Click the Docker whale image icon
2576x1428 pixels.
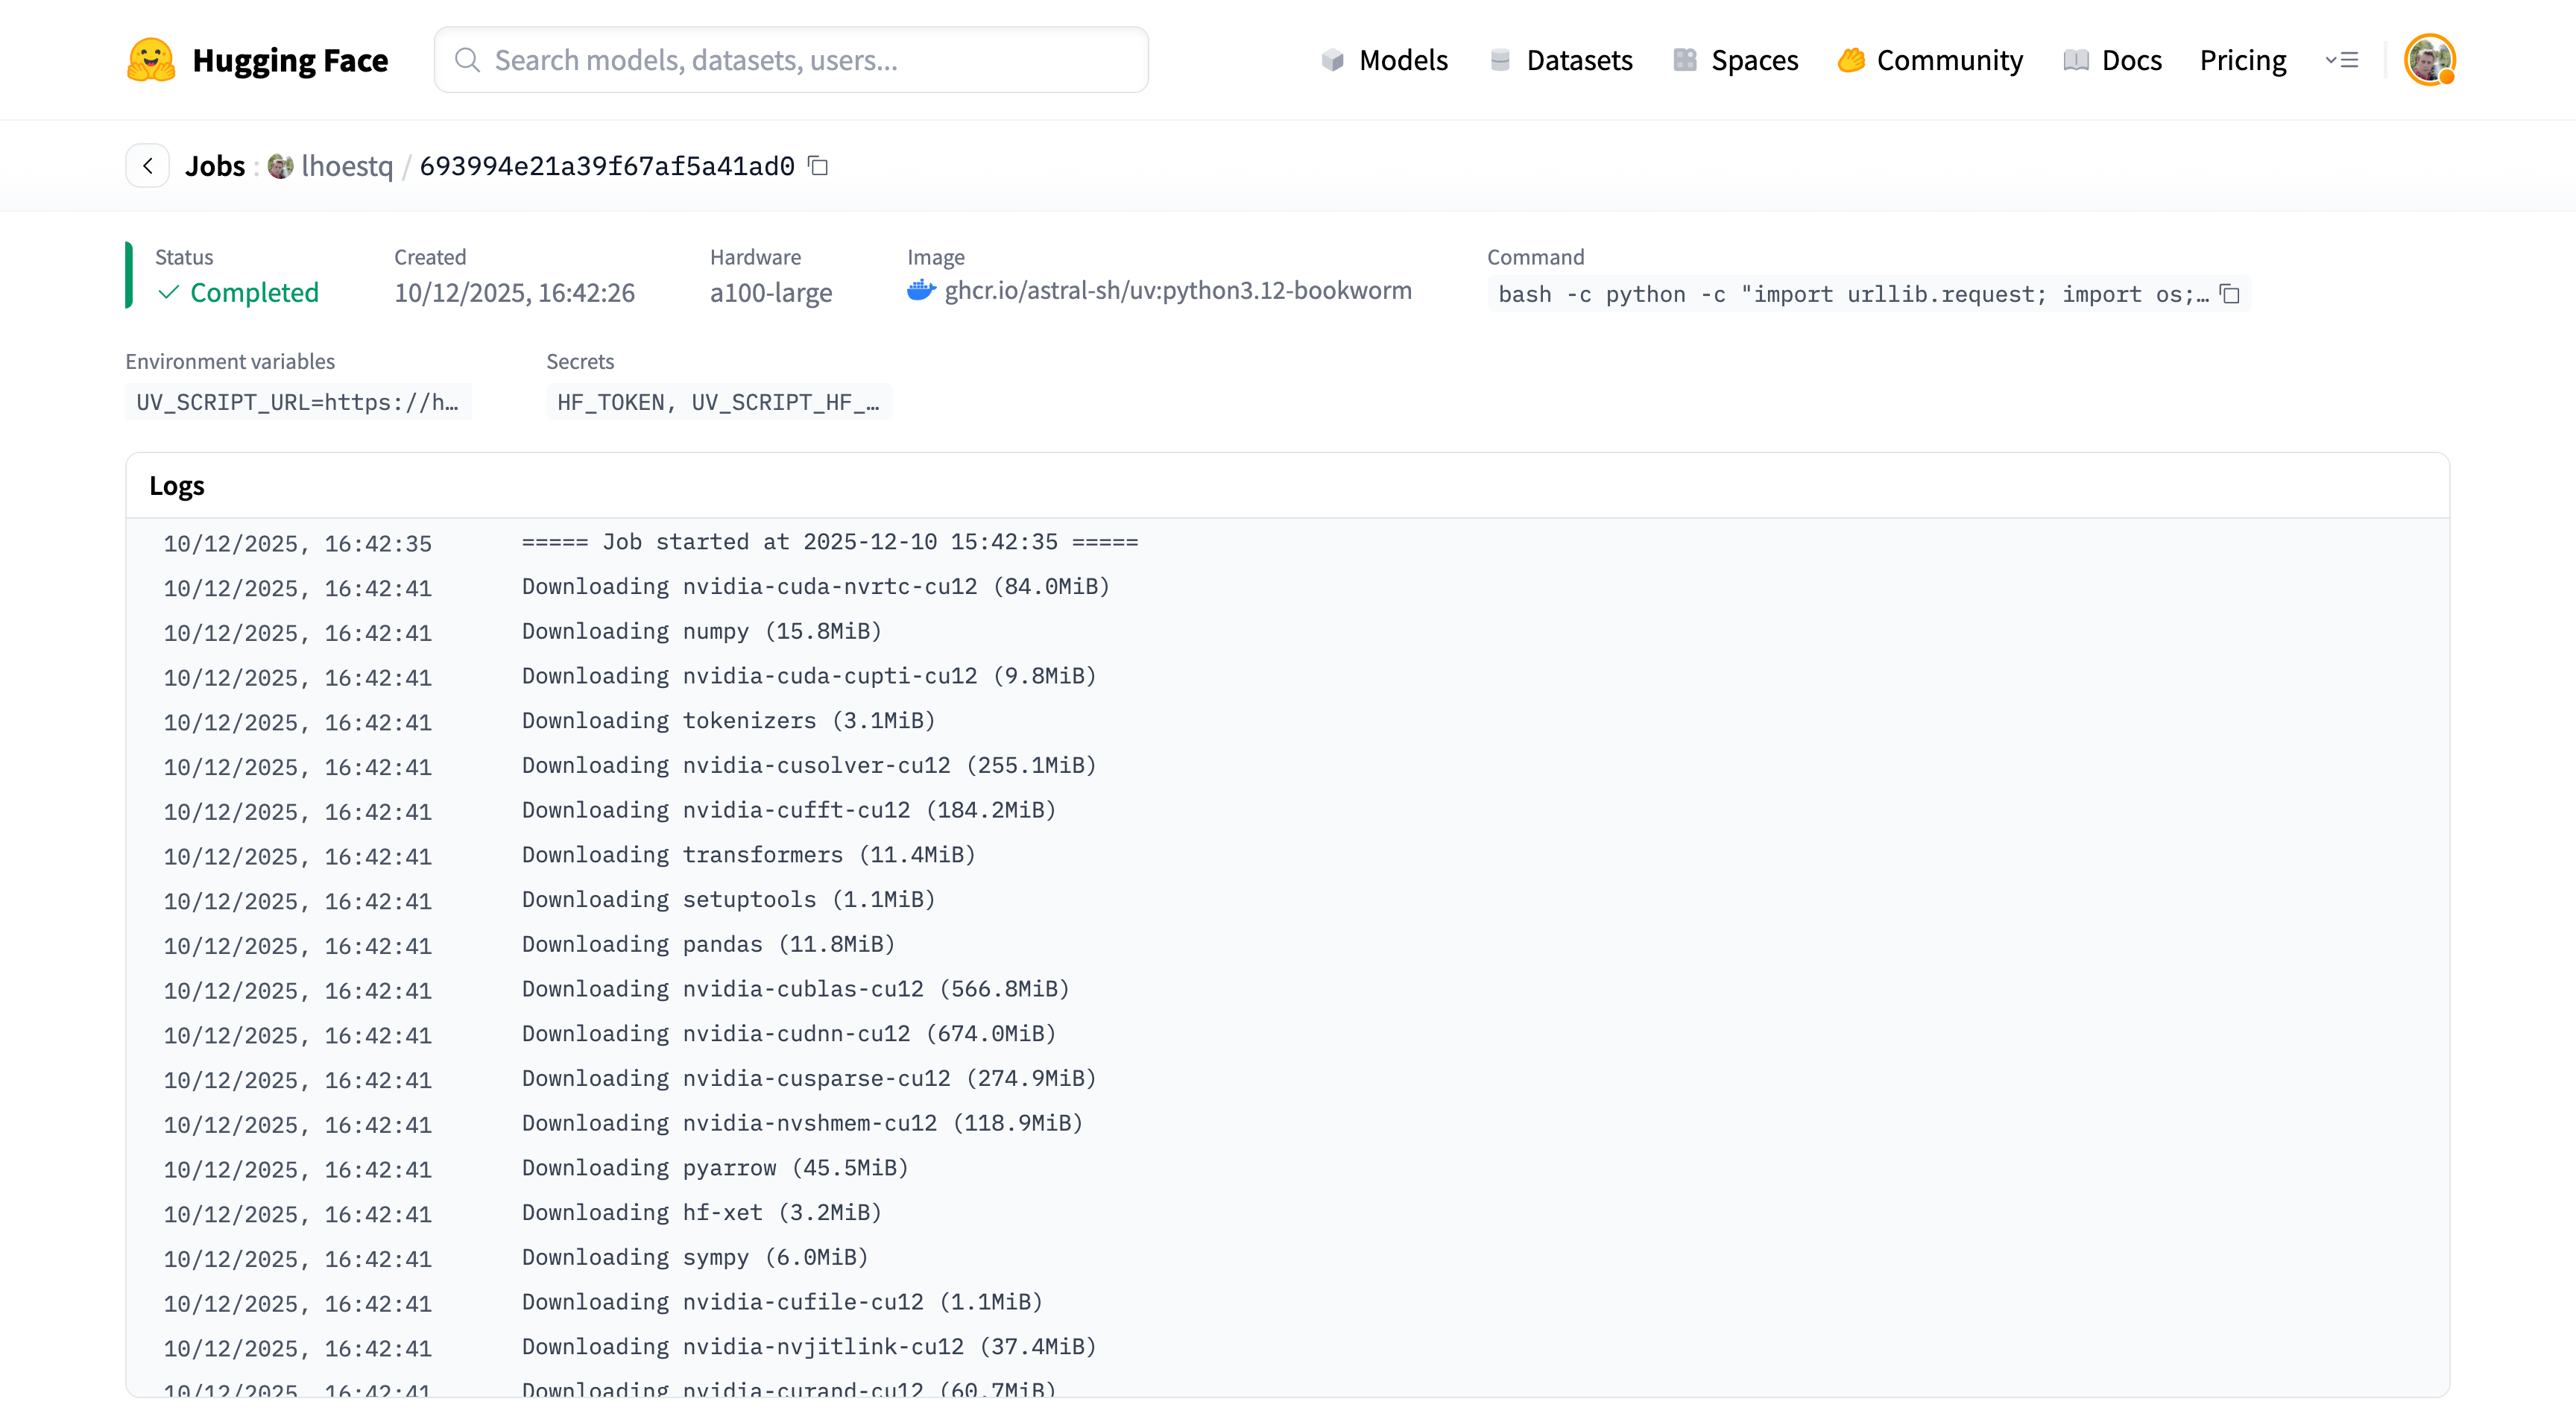(920, 291)
